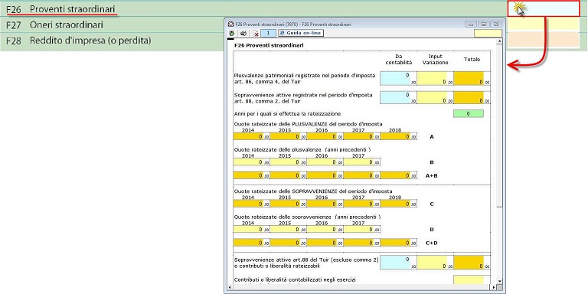Close the F26 Proventi straordinari window

[496, 24]
